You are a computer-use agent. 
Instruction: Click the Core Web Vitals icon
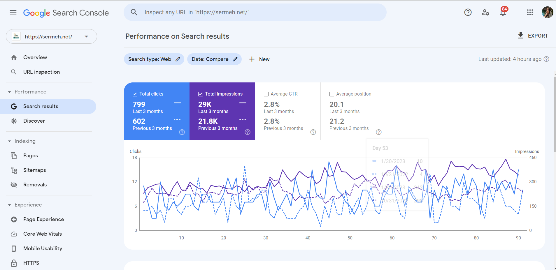click(x=14, y=234)
